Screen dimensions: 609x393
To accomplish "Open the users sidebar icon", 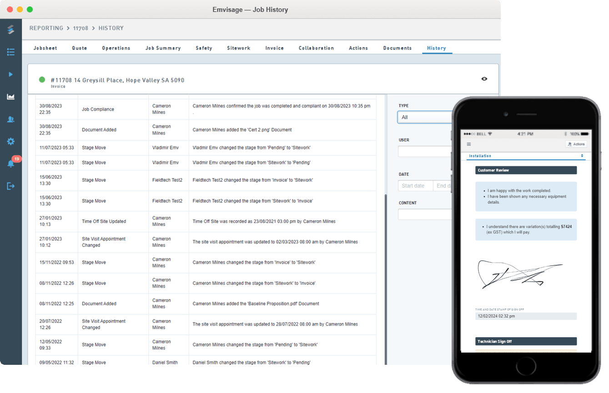I will pos(11,119).
